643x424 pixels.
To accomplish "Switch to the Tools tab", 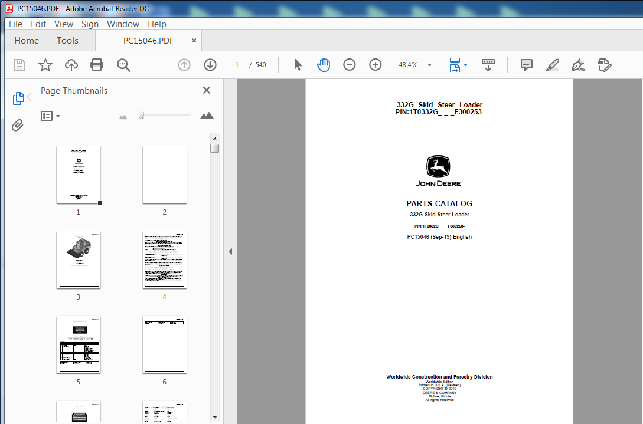I will click(67, 40).
